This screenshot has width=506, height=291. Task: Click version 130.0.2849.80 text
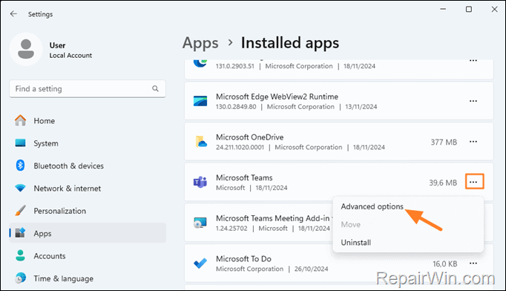[x=236, y=107]
